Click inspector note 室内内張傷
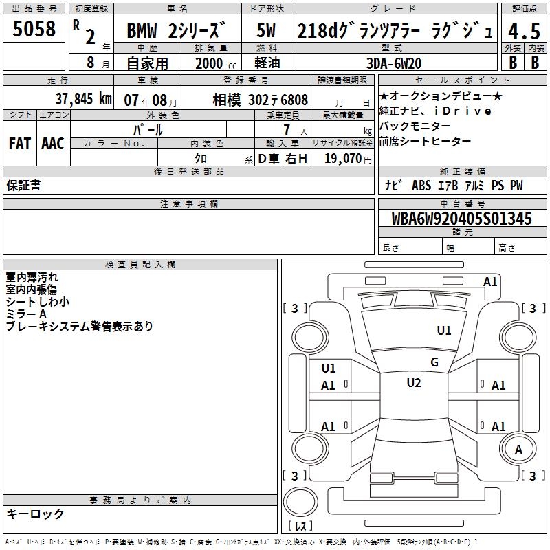 [31, 289]
